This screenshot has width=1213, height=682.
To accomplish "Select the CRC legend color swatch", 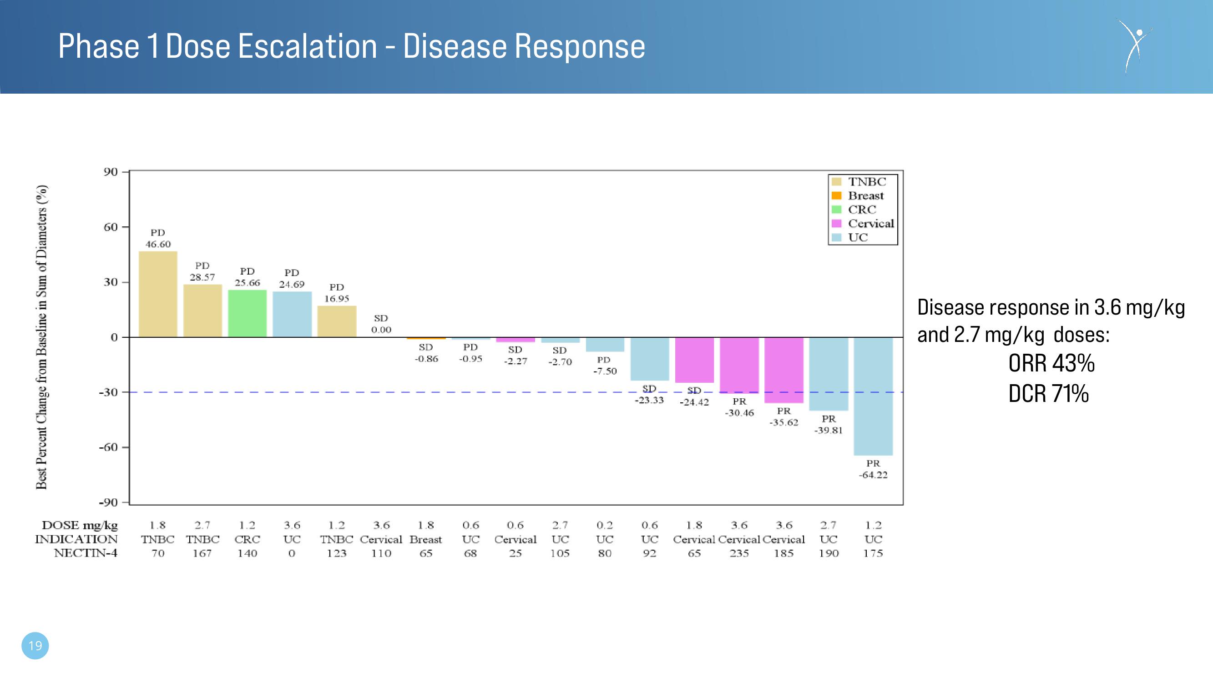I will click(x=836, y=210).
